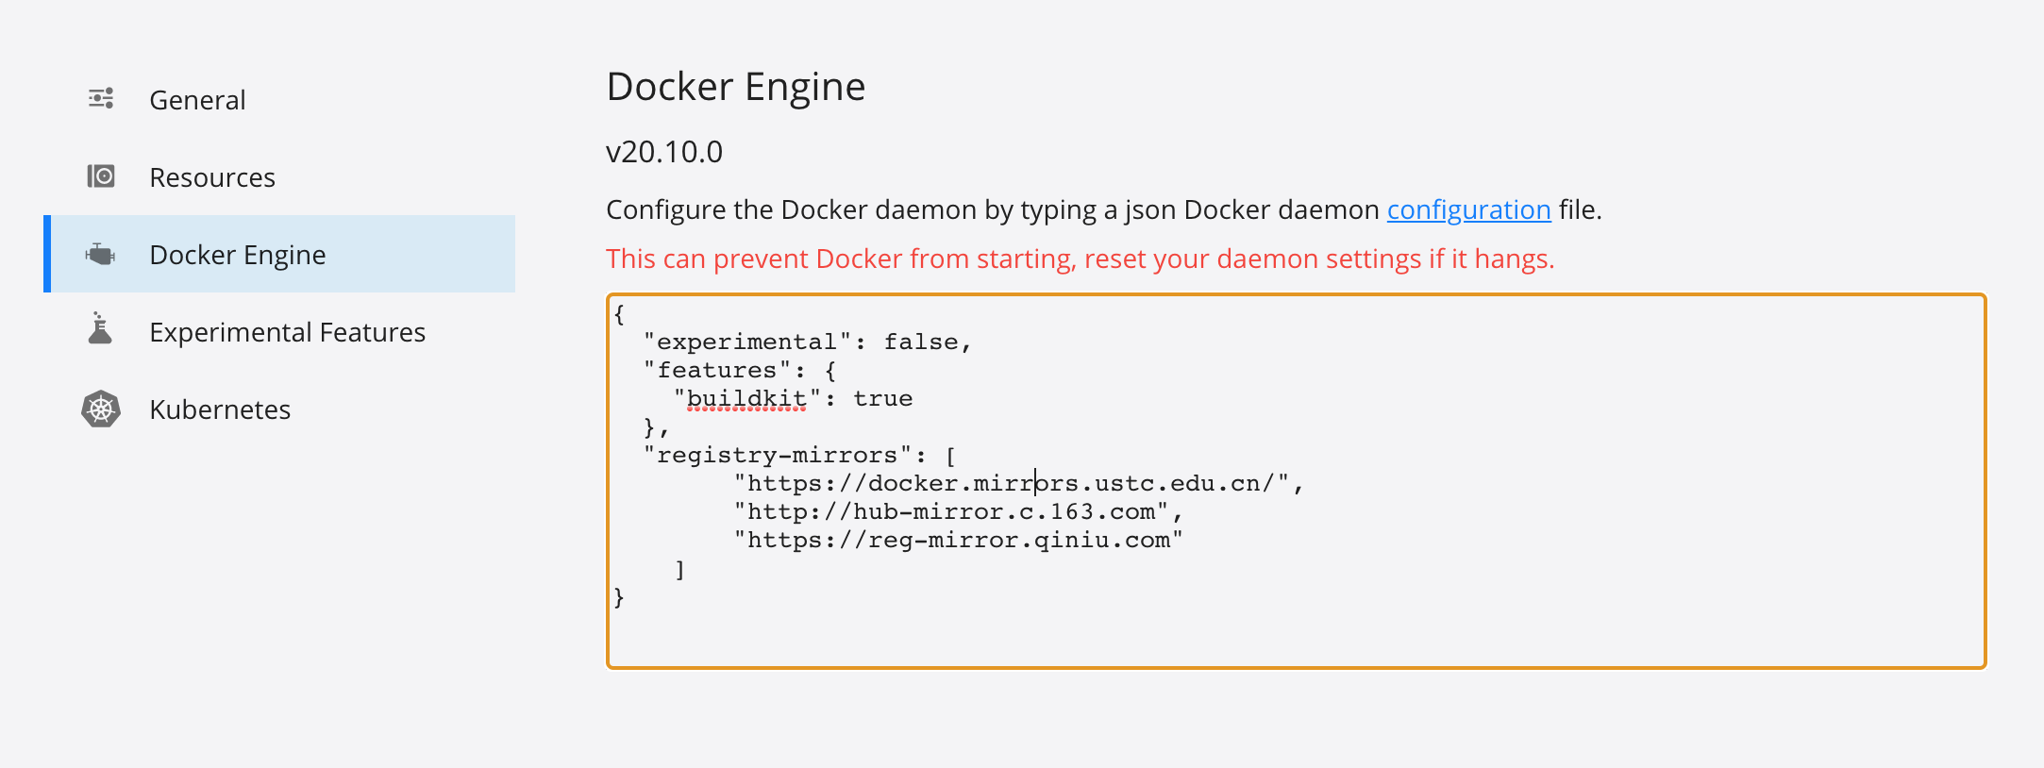Click empty area at bottom of JSON editor
Screen dimensions: 2044x768
click(x=1295, y=632)
